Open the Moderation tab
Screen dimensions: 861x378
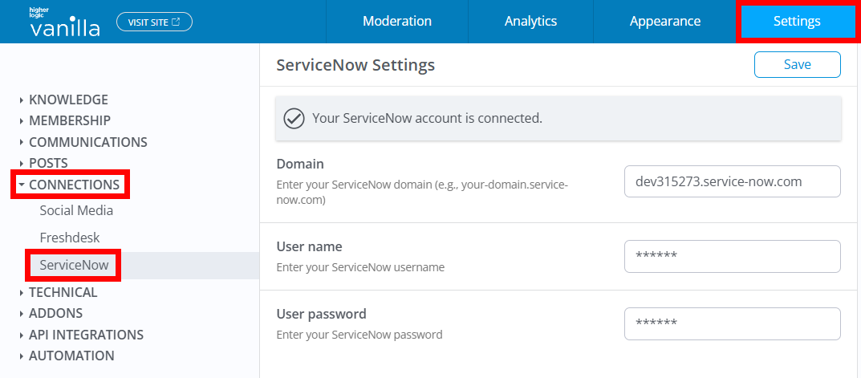point(397,22)
